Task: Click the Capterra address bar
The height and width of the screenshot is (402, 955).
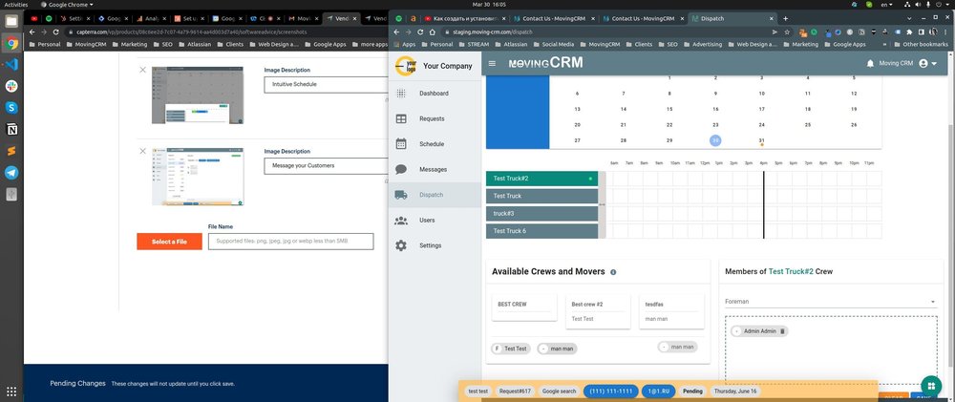Action: coord(225,32)
